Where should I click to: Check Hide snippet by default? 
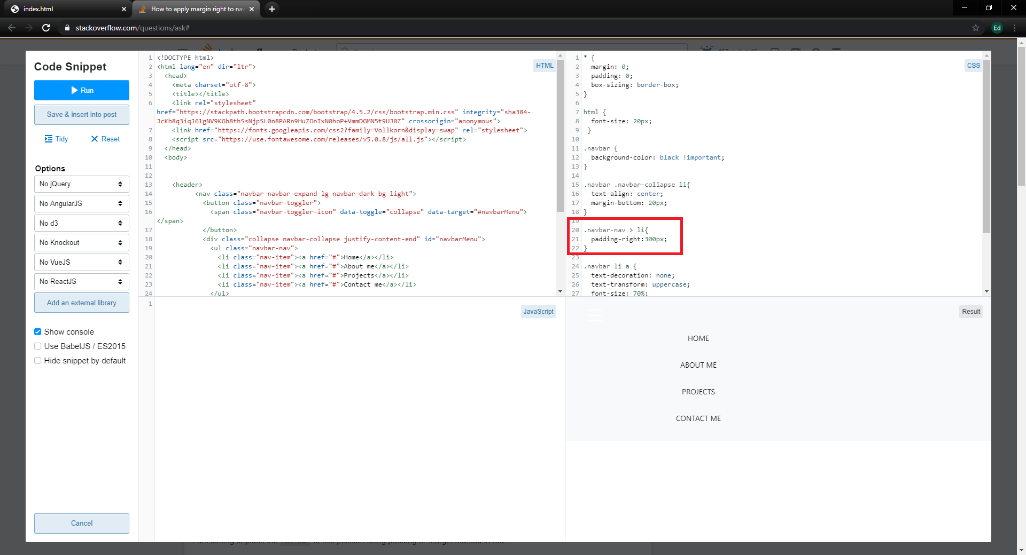[x=37, y=360]
